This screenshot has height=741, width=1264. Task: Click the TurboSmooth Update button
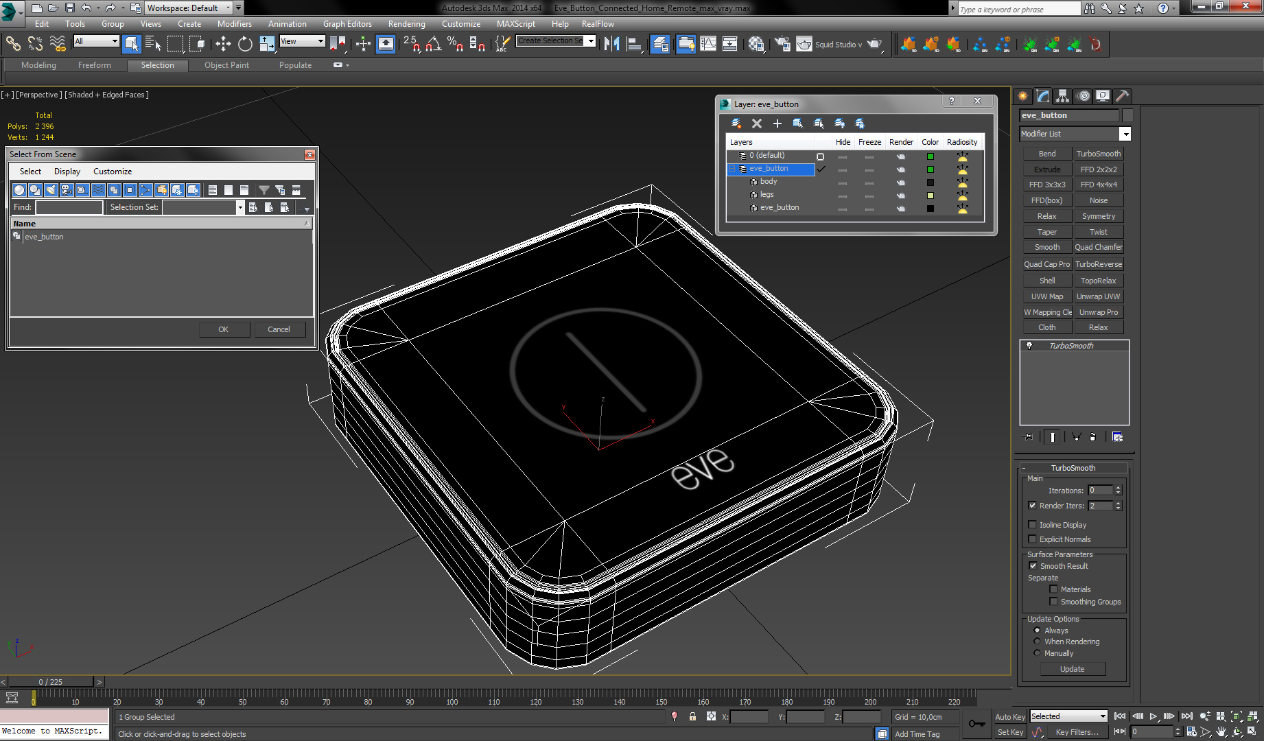(1073, 669)
